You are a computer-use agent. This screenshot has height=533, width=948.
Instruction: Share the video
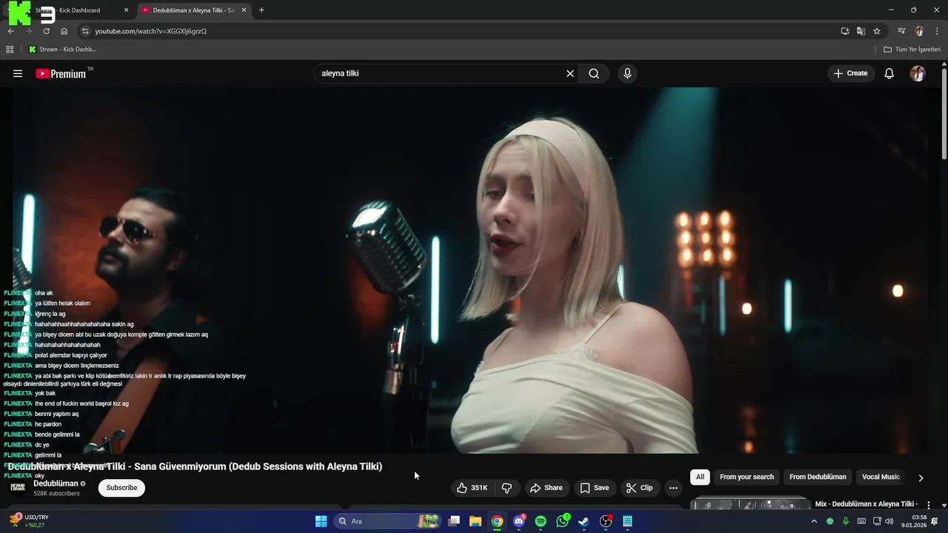547,488
